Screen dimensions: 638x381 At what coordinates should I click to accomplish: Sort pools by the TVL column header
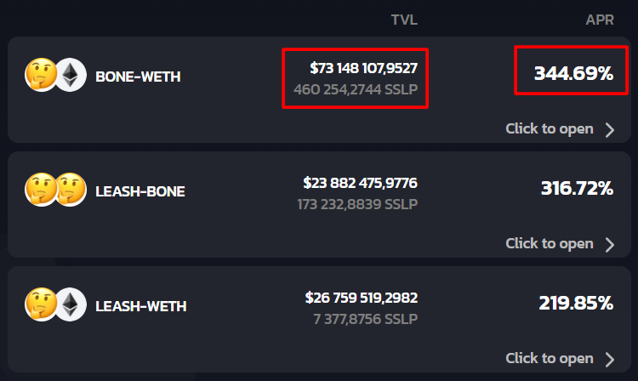click(x=404, y=20)
